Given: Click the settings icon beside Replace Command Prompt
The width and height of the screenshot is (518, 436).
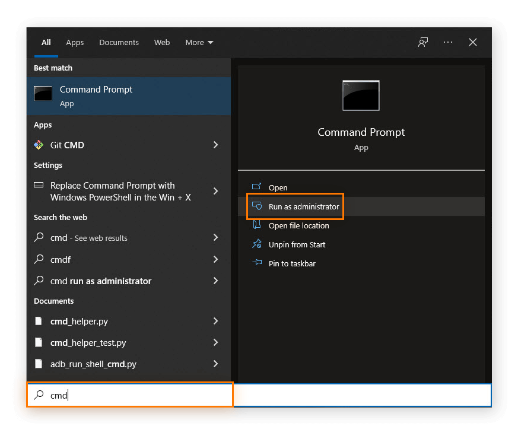Looking at the screenshot, I should point(39,185).
